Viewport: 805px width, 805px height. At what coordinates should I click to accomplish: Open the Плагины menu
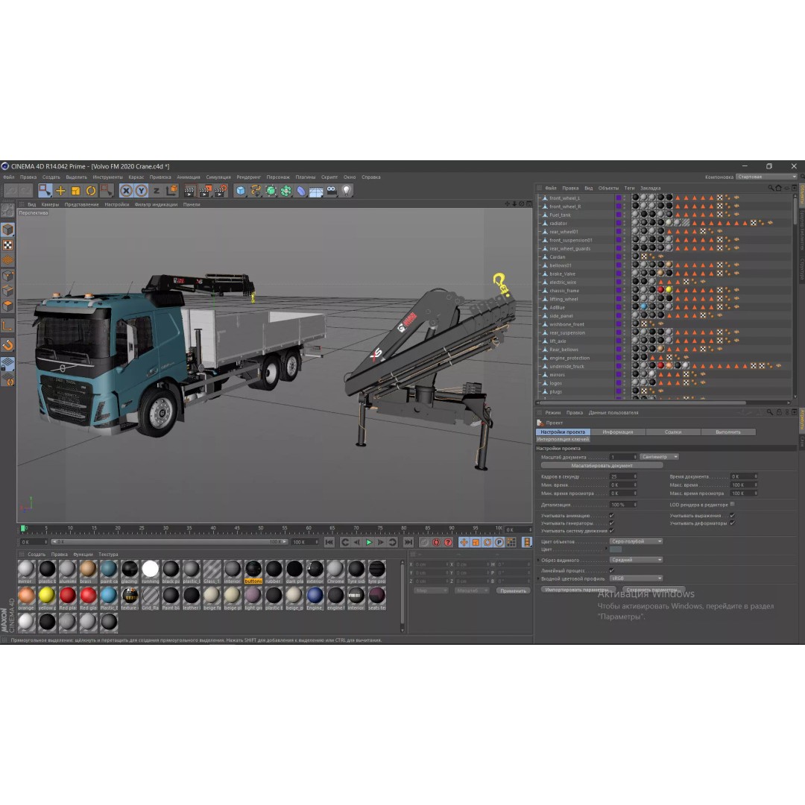click(x=306, y=177)
